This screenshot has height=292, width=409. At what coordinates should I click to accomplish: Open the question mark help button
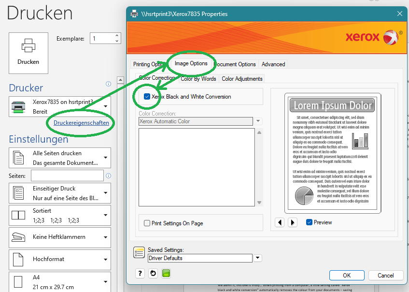point(140,274)
